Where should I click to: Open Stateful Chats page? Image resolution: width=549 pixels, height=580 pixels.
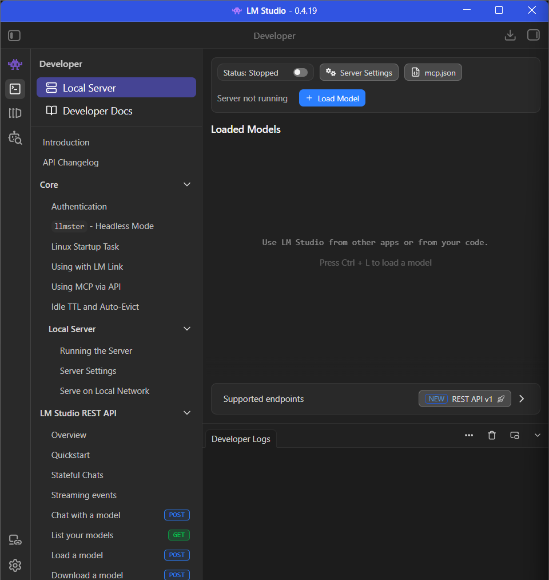(x=77, y=475)
